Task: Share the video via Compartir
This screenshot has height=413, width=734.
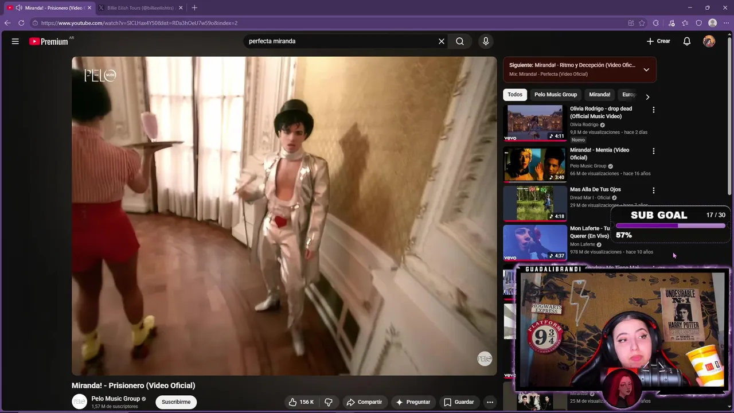Action: click(x=364, y=402)
